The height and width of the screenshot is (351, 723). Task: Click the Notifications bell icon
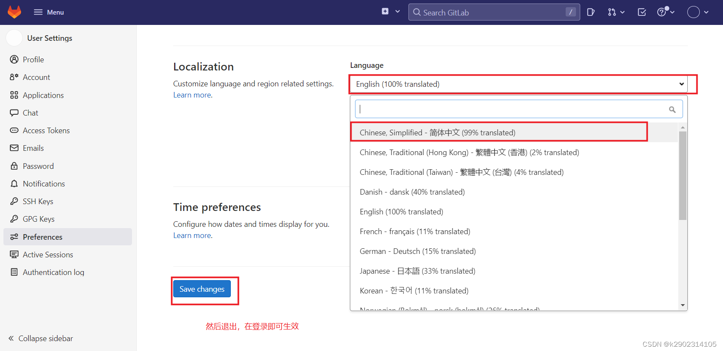[x=14, y=183]
